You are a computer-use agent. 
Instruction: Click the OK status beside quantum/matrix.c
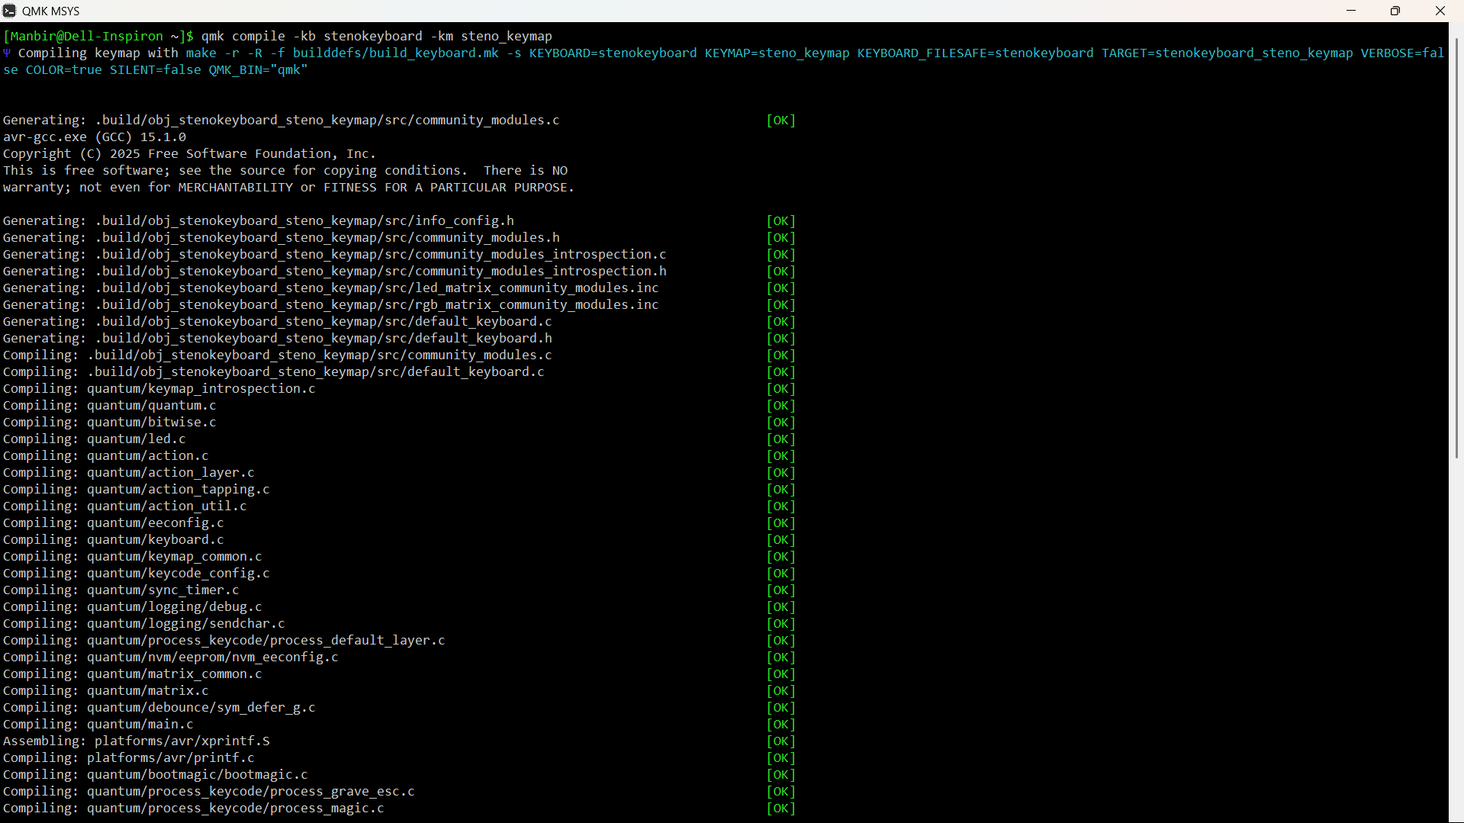[780, 690]
